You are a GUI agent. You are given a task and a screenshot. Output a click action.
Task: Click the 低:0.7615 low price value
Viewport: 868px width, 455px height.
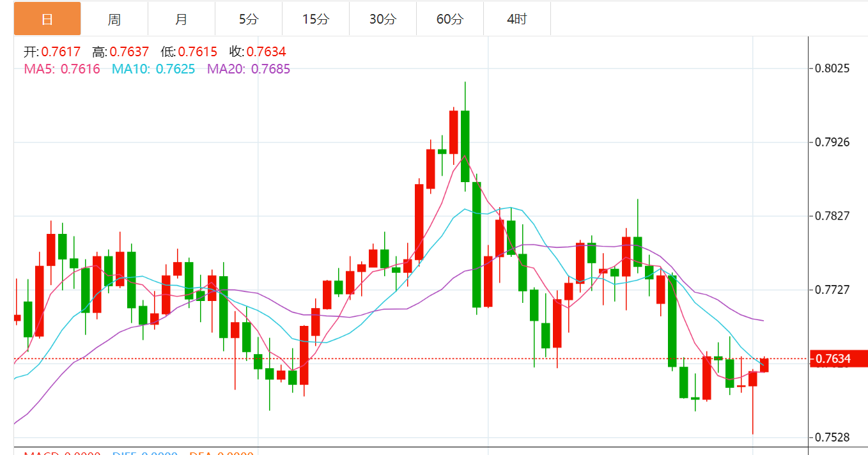(x=189, y=52)
